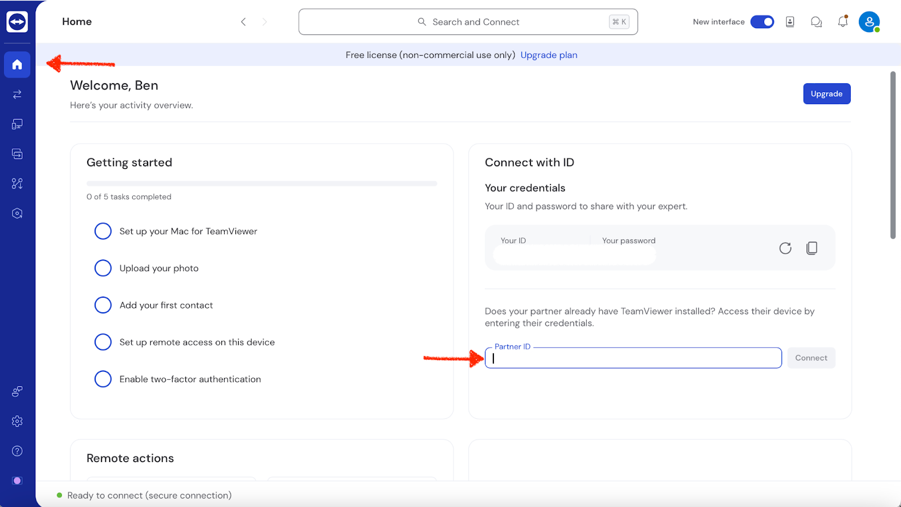
Task: Open the Help question mark icon
Action: click(x=17, y=451)
